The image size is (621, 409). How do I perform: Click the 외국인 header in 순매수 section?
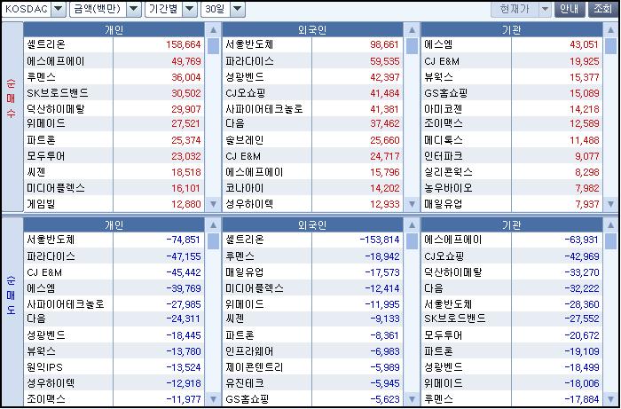(312, 29)
